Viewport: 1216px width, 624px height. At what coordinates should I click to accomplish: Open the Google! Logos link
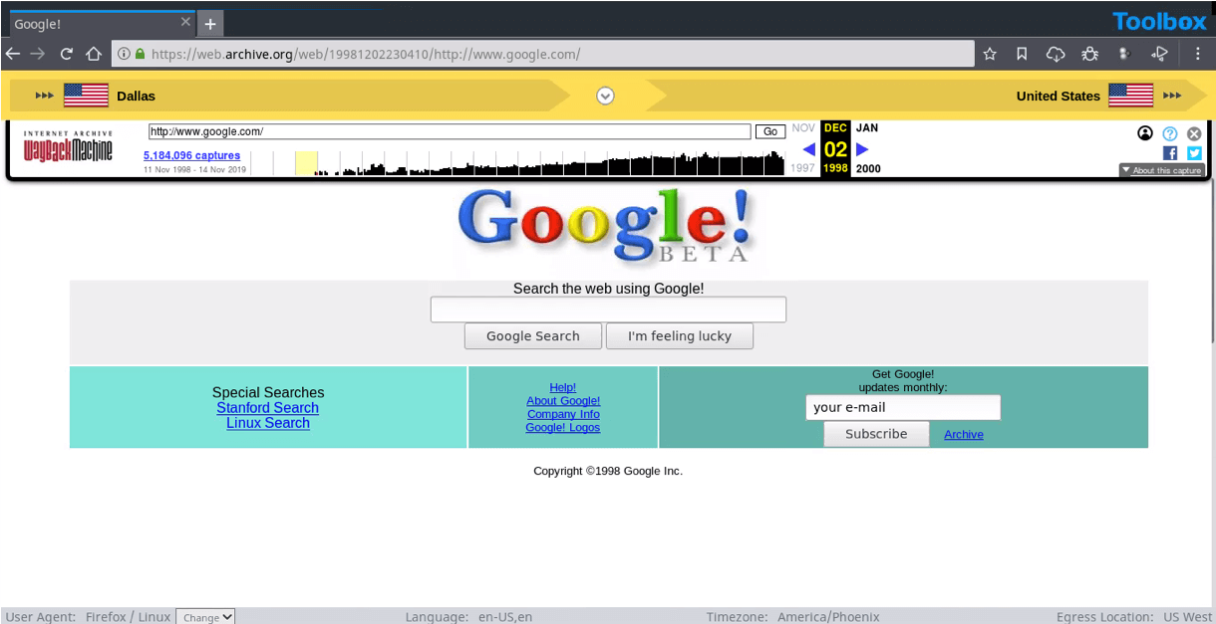pos(563,428)
